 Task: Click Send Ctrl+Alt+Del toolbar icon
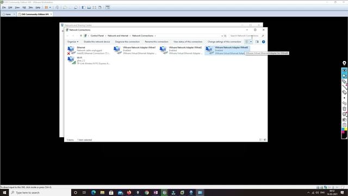pos(57,8)
